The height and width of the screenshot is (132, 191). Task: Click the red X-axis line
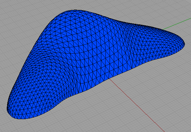(137, 105)
